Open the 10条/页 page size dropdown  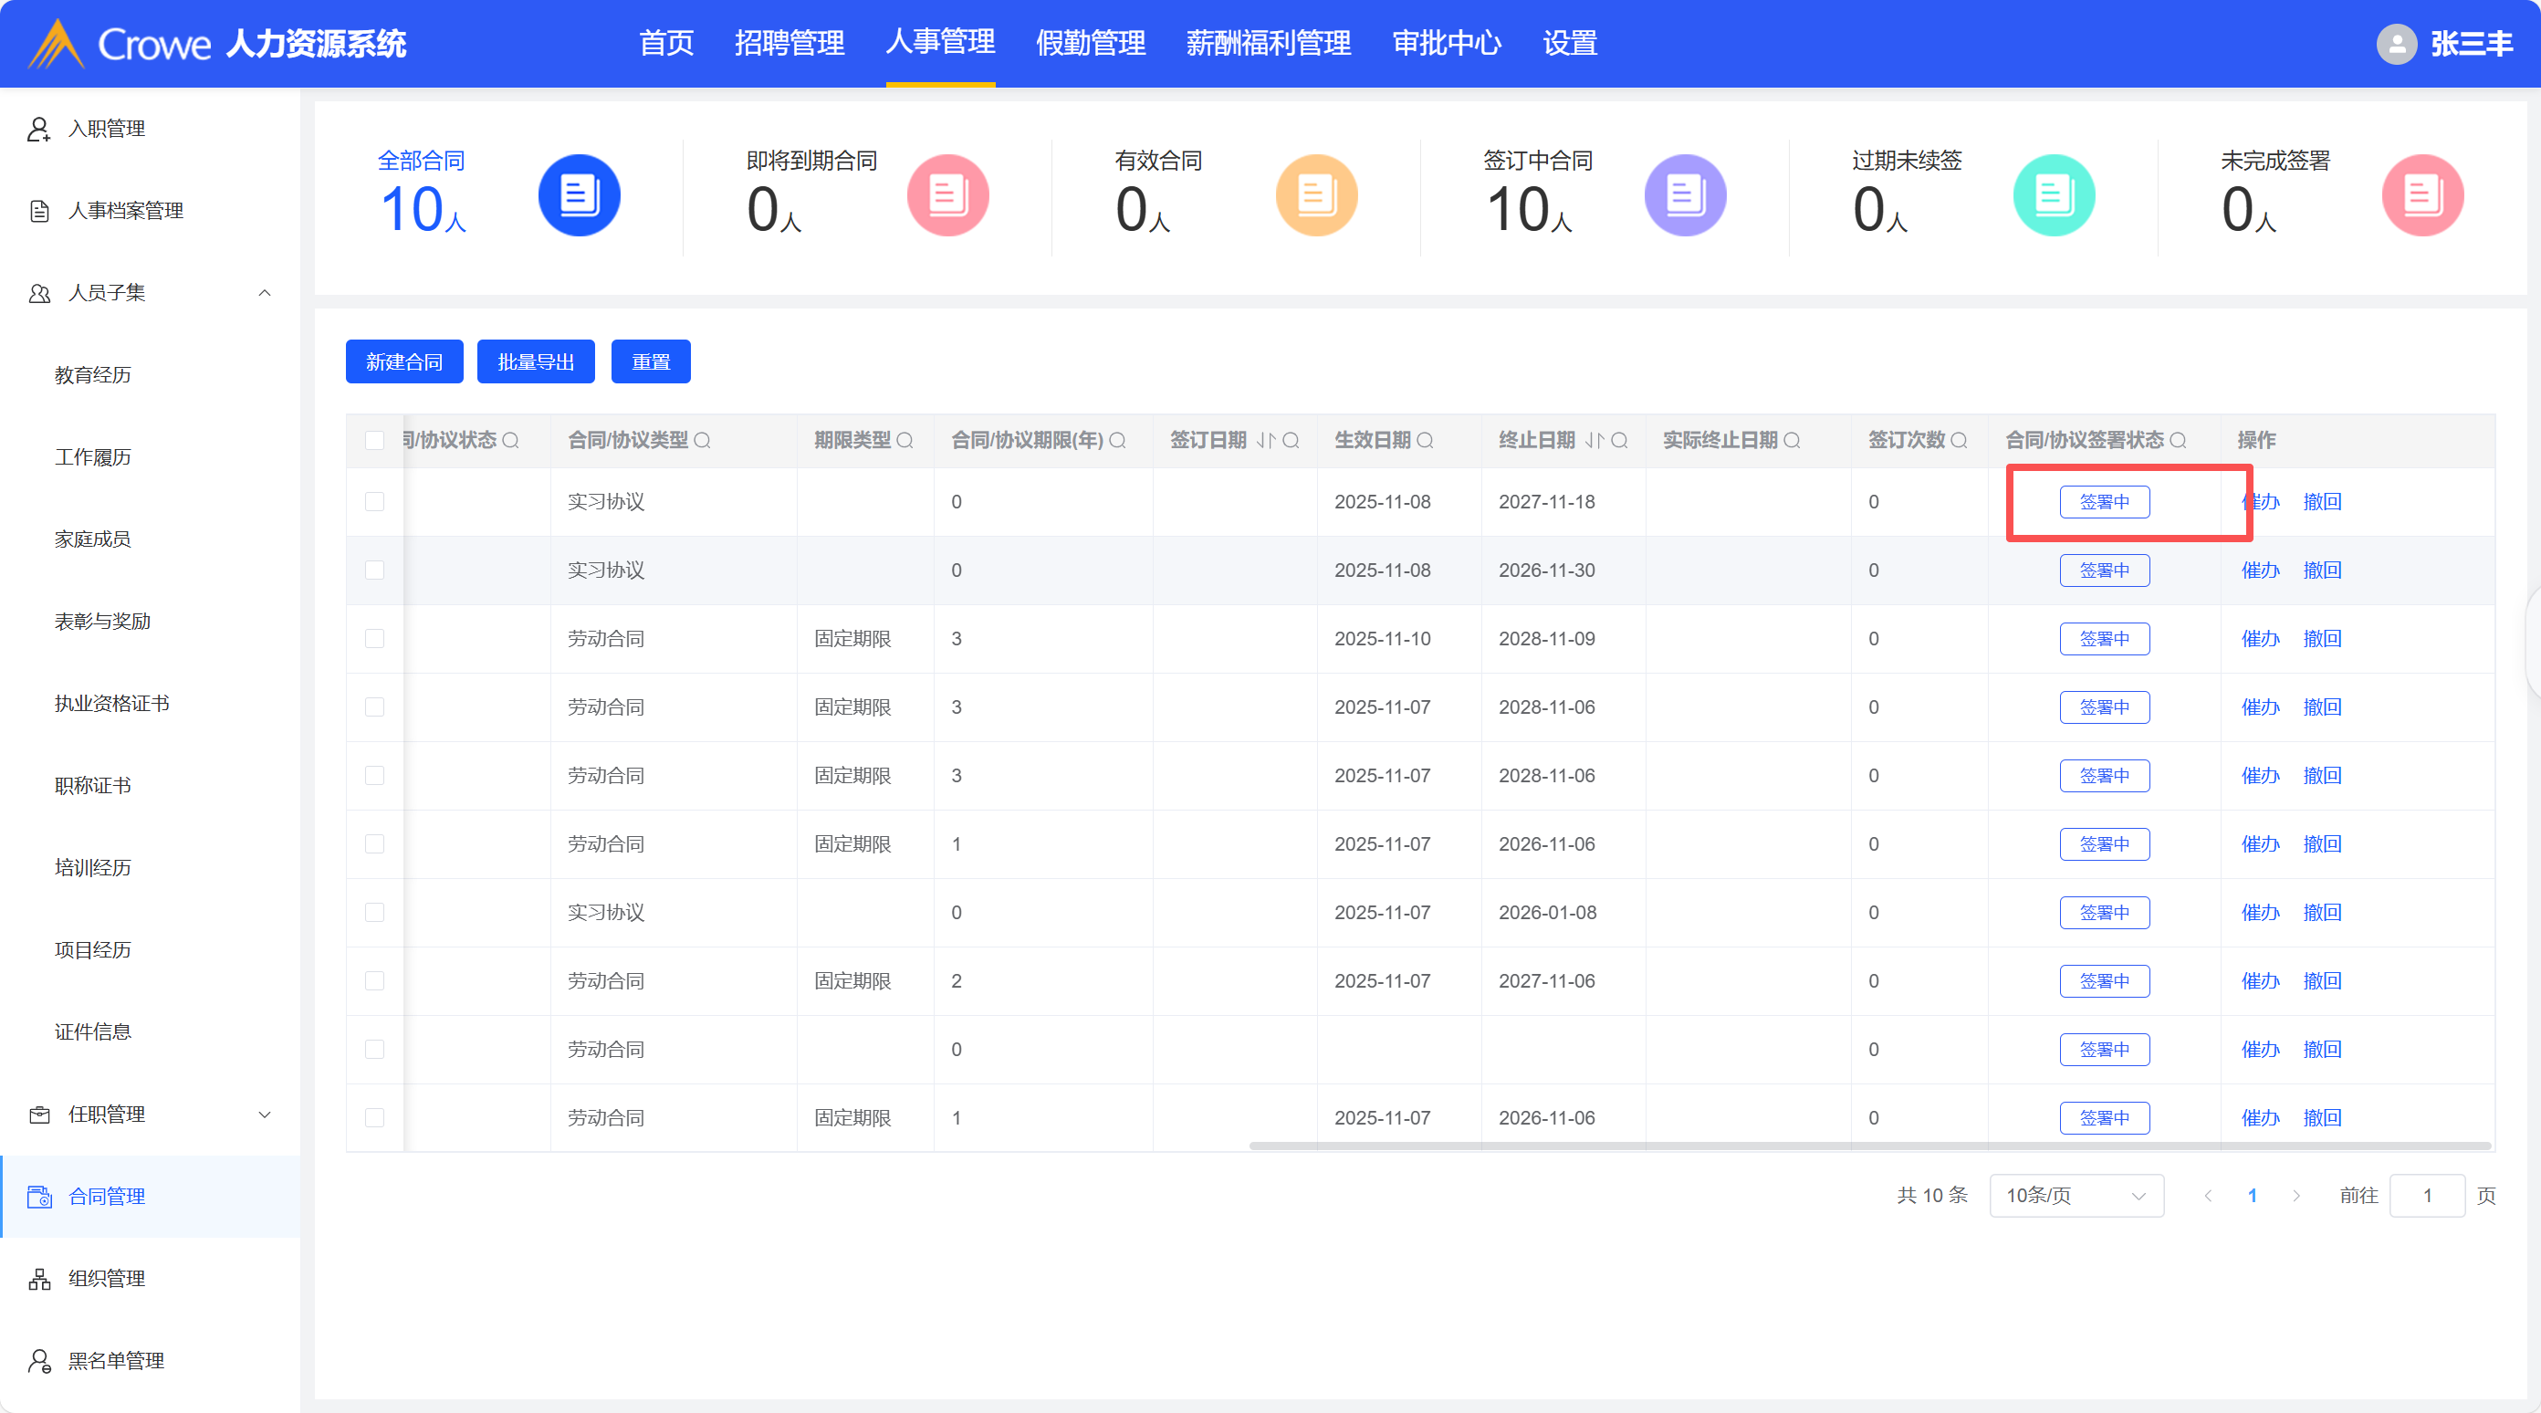(x=2076, y=1195)
